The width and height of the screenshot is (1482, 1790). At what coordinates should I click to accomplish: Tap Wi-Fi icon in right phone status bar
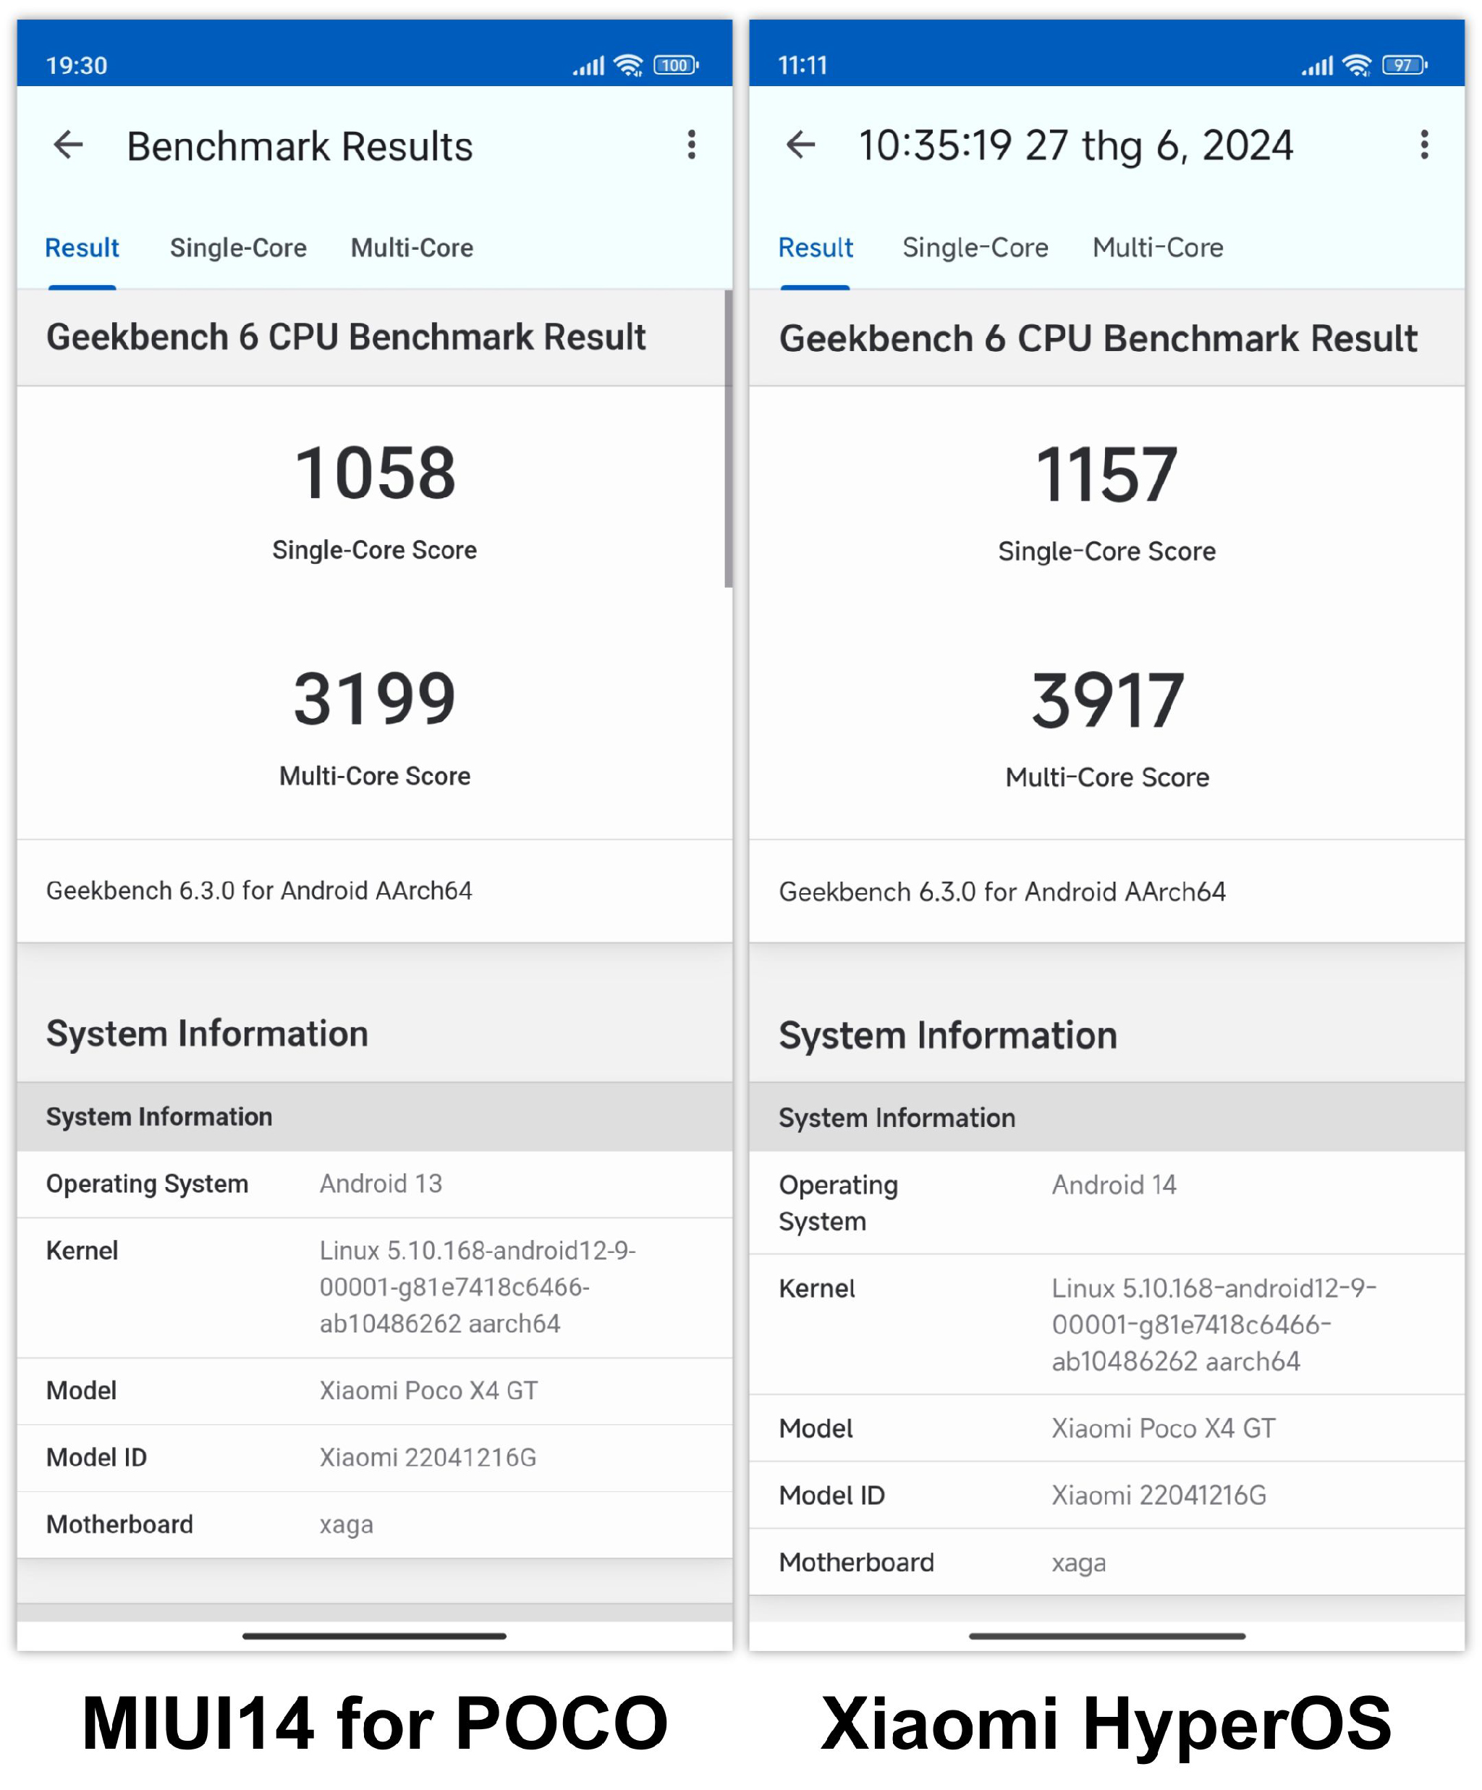1358,66
